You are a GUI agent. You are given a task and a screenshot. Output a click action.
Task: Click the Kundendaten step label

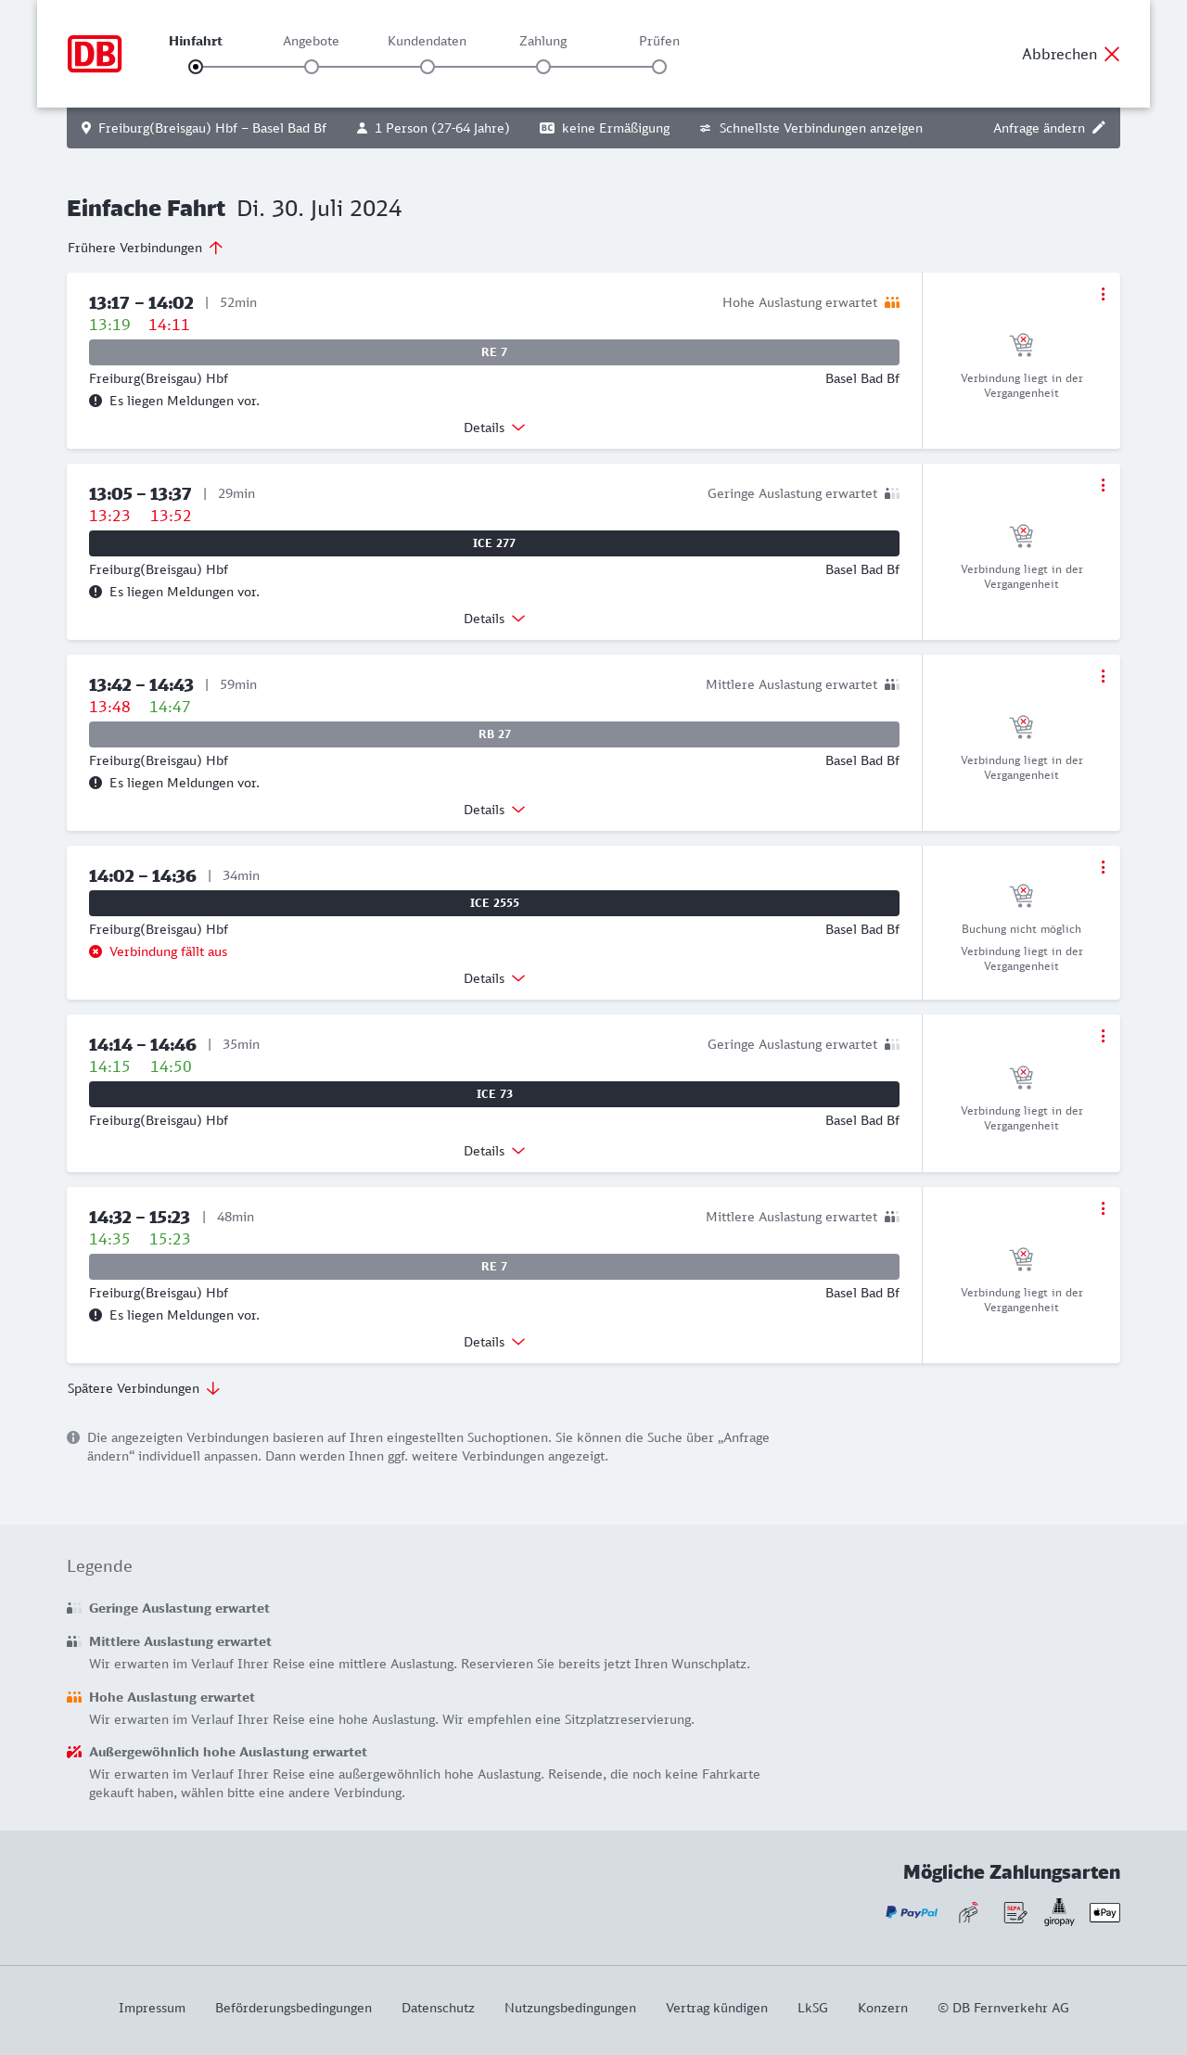tap(427, 41)
